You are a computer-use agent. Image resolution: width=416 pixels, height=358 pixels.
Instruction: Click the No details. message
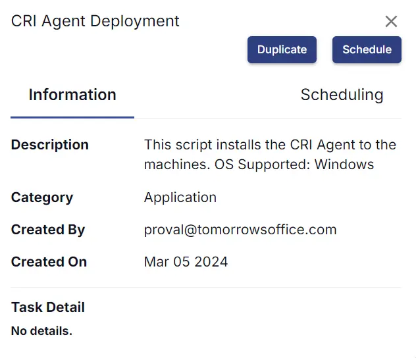41,331
